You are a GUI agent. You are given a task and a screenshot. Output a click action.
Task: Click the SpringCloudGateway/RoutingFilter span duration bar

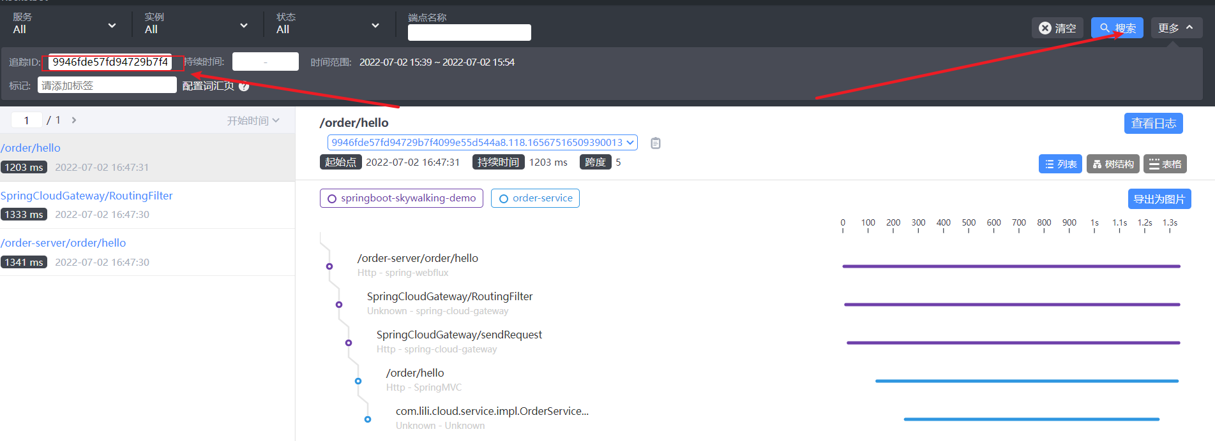[x=1012, y=305]
